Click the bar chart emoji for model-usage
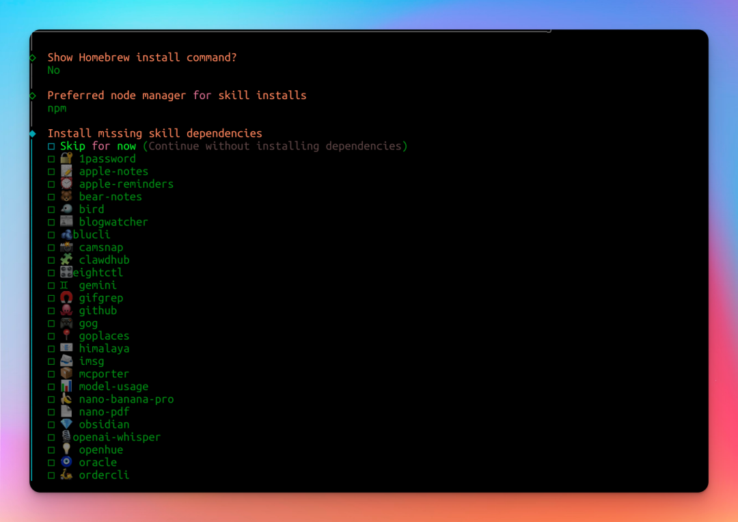 pos(66,387)
